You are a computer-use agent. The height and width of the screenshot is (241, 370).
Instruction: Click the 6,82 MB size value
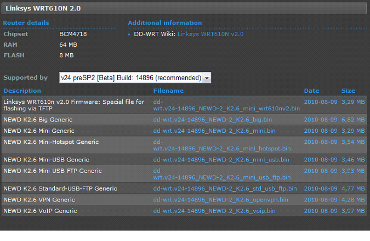coord(353,120)
